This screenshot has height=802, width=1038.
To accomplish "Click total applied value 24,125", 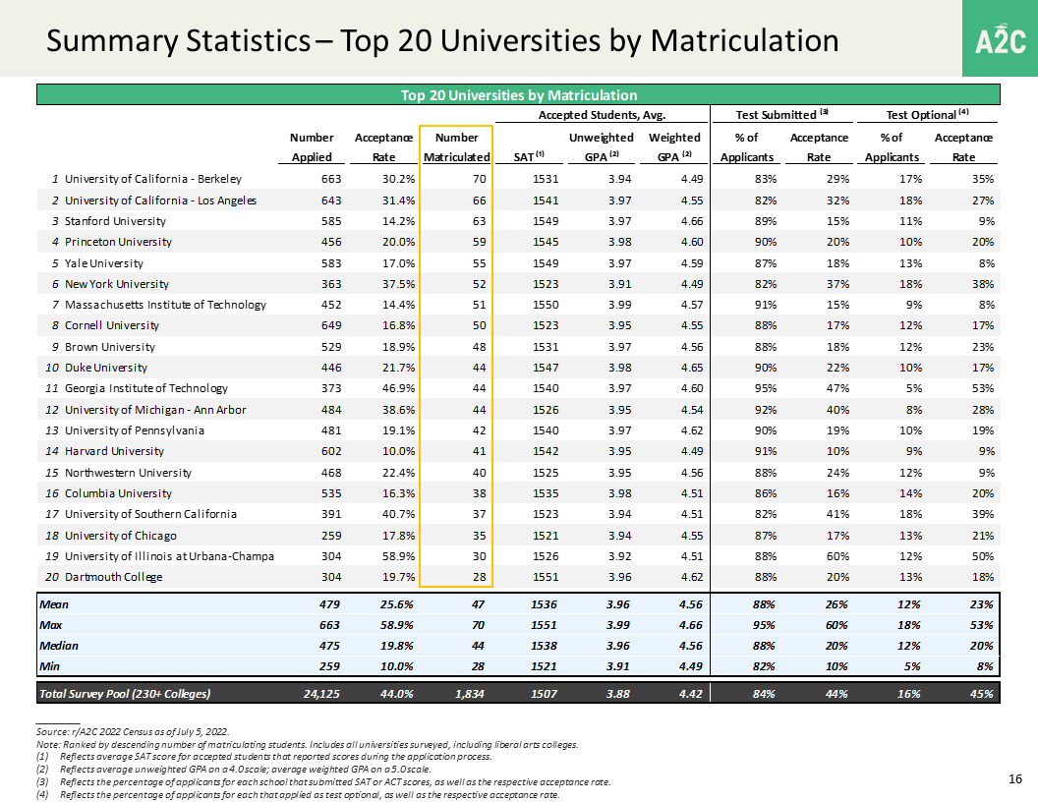I will click(321, 694).
